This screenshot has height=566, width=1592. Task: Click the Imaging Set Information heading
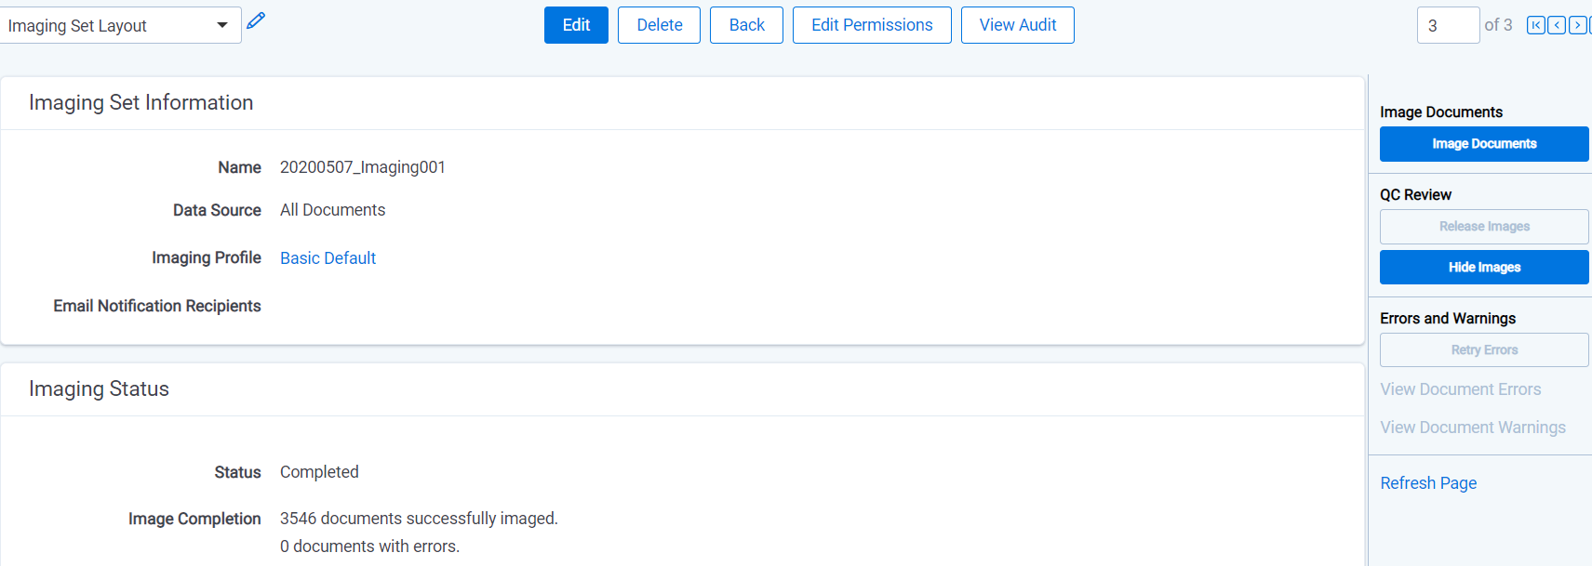140,102
